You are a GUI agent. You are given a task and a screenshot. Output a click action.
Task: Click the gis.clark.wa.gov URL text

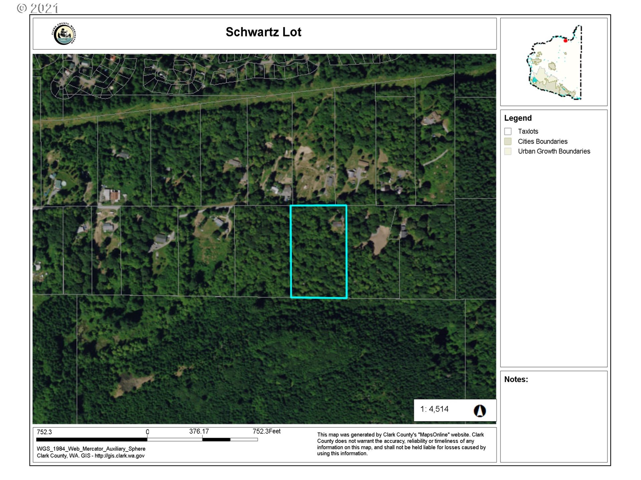(x=120, y=456)
